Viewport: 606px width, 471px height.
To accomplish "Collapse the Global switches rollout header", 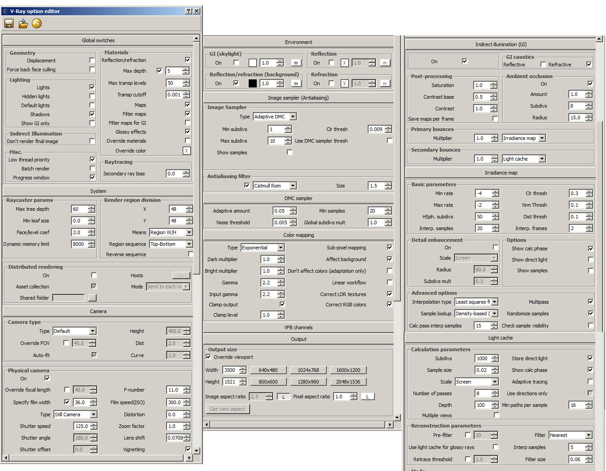I will [98, 40].
